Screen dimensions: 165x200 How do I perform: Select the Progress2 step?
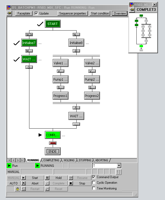[x=92, y=96]
